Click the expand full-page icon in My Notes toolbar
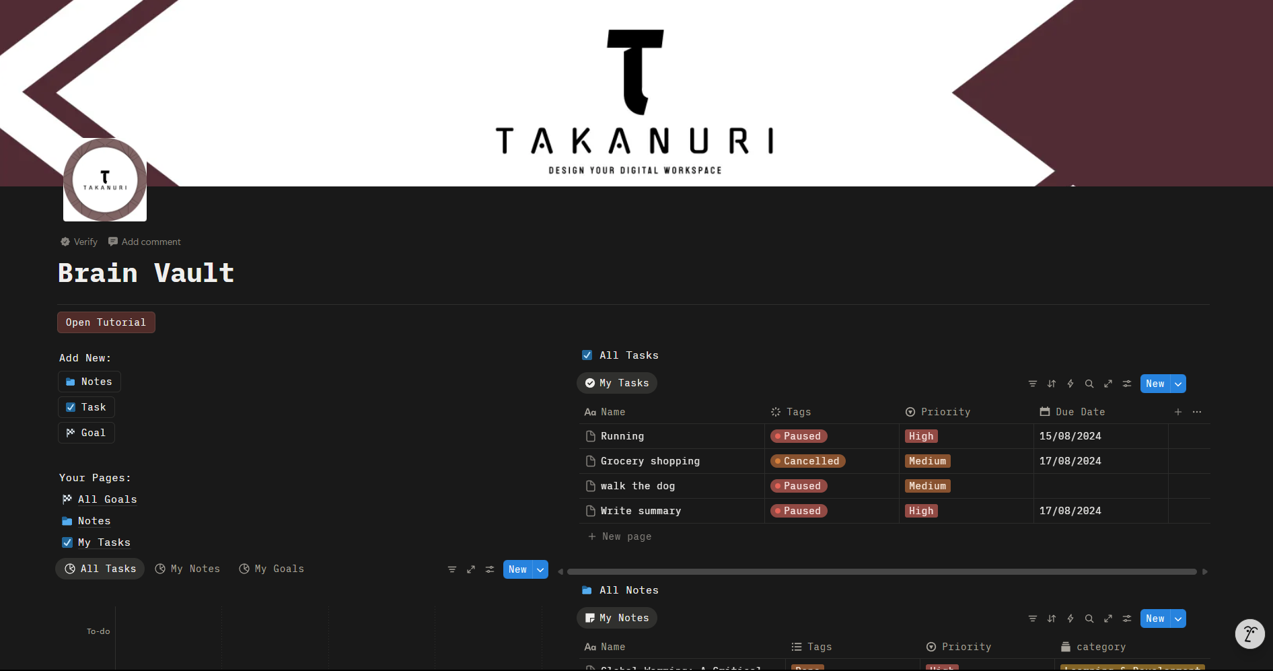 pyautogui.click(x=1108, y=619)
